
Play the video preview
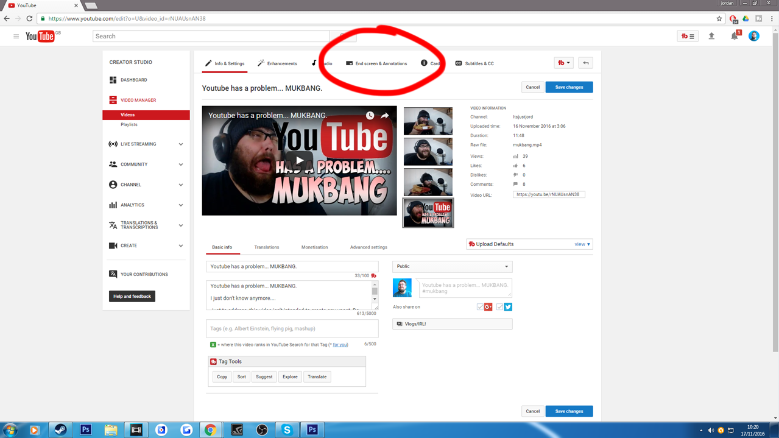[x=299, y=161]
